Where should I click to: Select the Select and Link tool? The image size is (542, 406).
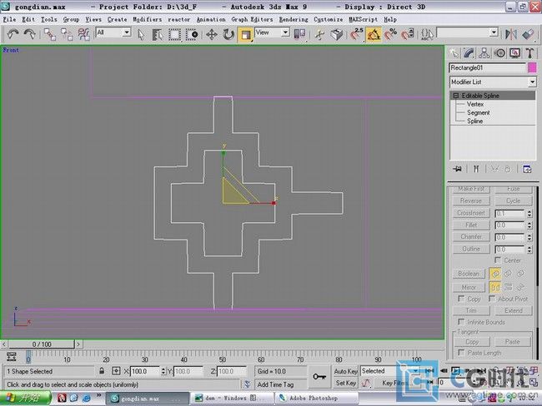click(50, 34)
